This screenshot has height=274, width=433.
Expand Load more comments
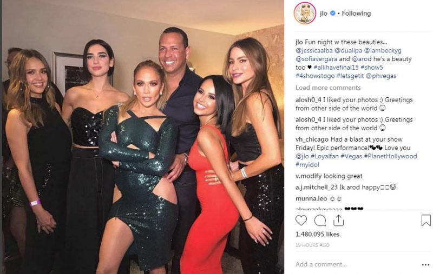point(328,88)
